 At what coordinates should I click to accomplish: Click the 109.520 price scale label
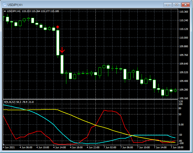click(184, 72)
